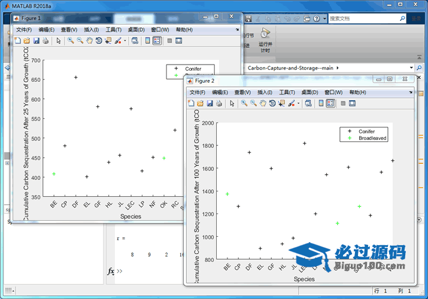Open current folder address dropdown arrow
The height and width of the screenshot is (299, 428).
coord(411,68)
